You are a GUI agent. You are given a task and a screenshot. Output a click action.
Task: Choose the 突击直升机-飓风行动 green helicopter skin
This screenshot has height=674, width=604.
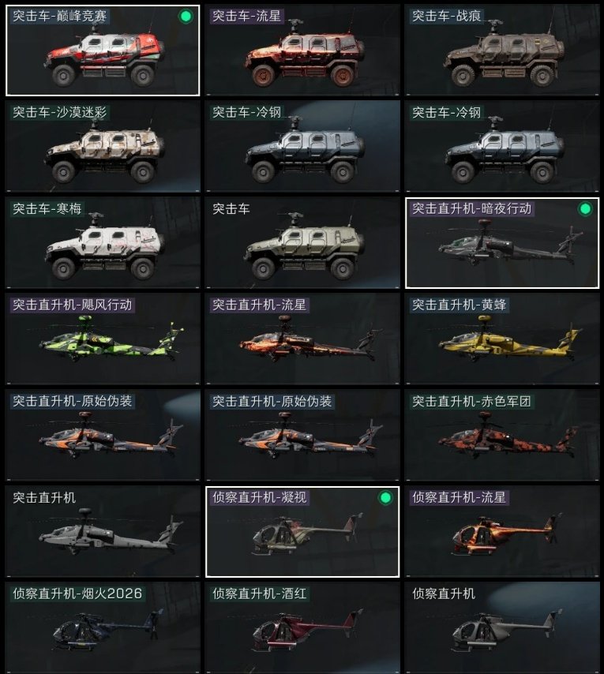103,339
